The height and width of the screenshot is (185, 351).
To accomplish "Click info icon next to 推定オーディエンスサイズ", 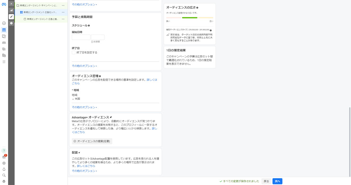I will click(x=211, y=30).
